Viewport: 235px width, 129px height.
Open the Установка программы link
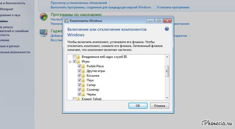click(x=173, y=7)
